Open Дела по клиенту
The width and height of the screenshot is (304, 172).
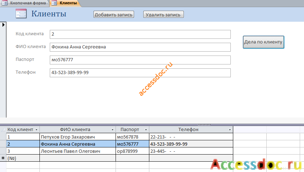pyautogui.click(x=263, y=42)
